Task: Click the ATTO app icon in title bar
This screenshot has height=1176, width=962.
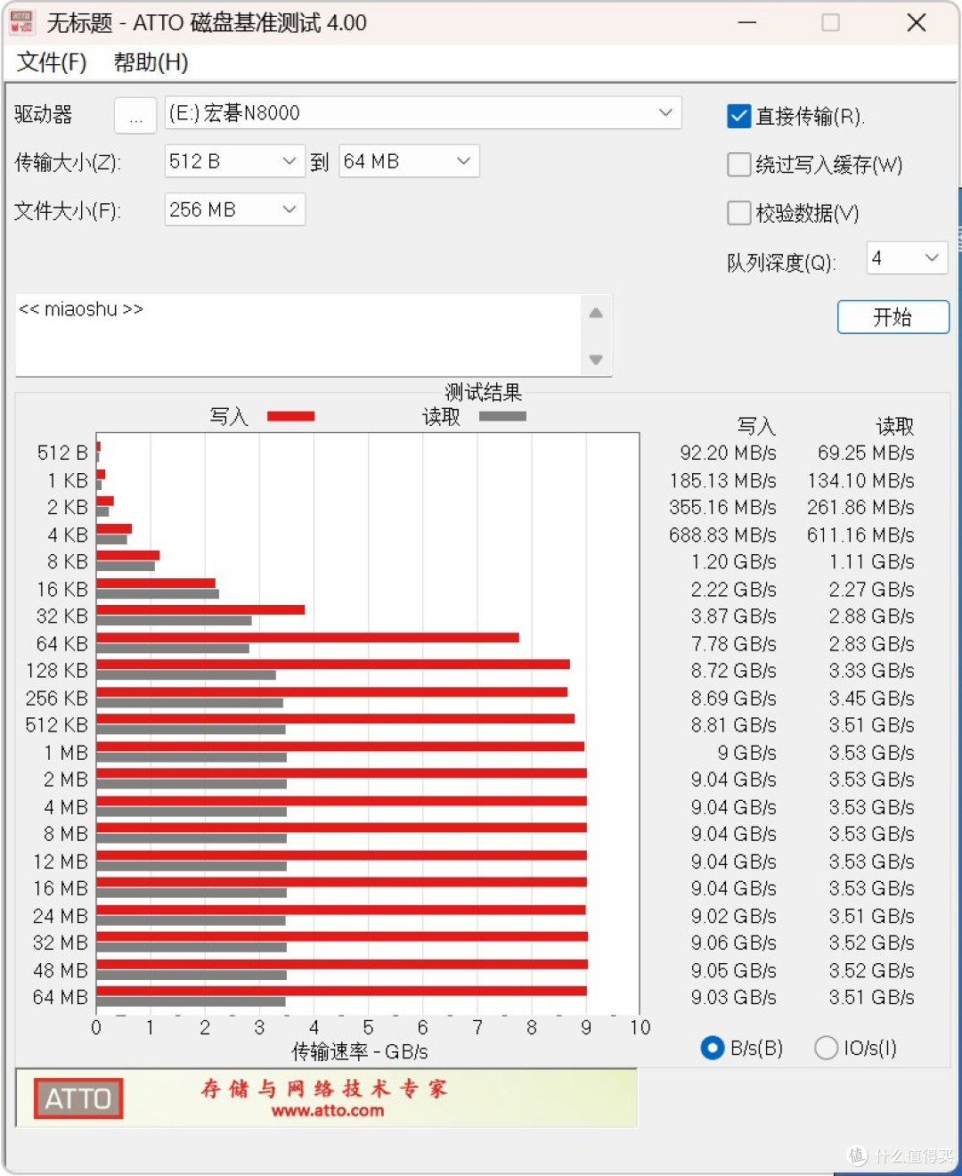Action: click(21, 22)
